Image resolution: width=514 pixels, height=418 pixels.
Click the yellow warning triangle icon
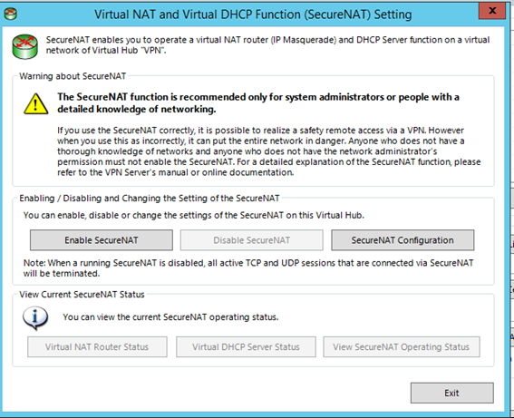pyautogui.click(x=36, y=104)
